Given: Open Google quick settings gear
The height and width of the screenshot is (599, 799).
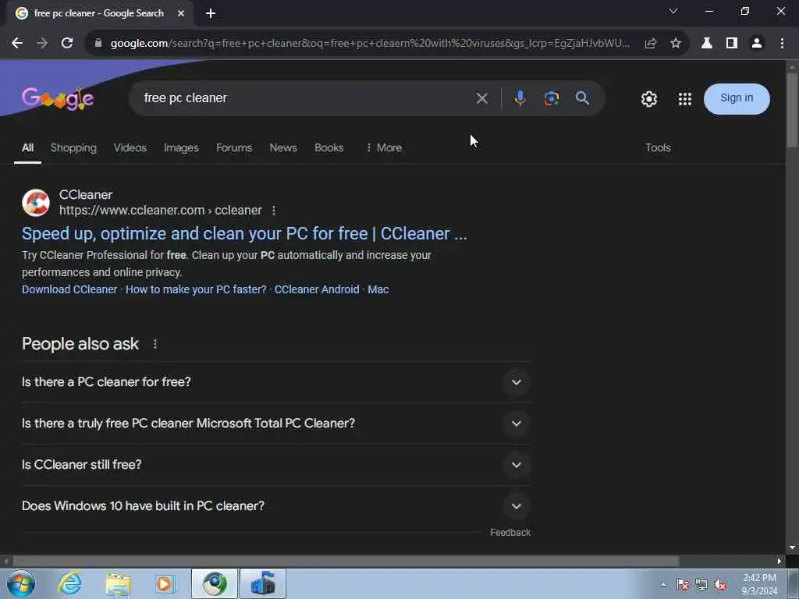Looking at the screenshot, I should pyautogui.click(x=648, y=99).
